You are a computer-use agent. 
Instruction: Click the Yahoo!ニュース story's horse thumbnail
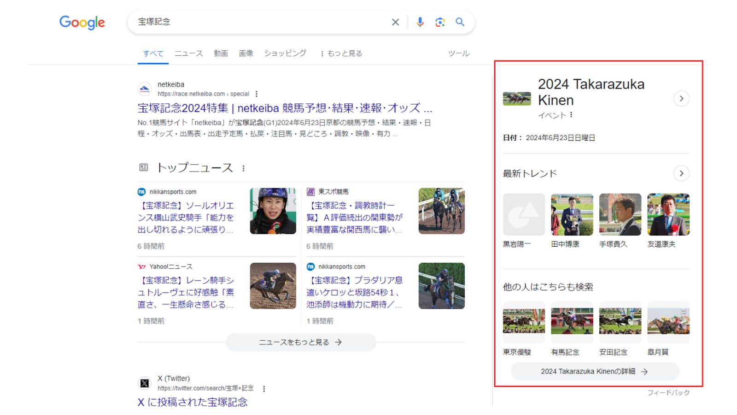273,286
